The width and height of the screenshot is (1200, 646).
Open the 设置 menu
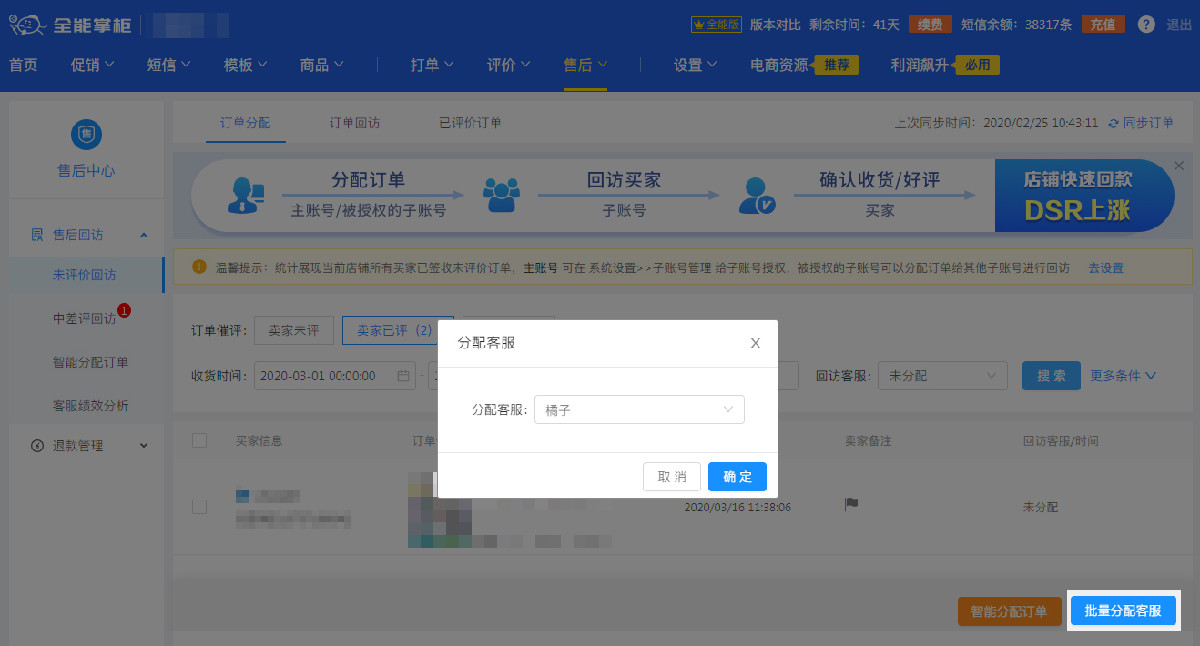696,65
